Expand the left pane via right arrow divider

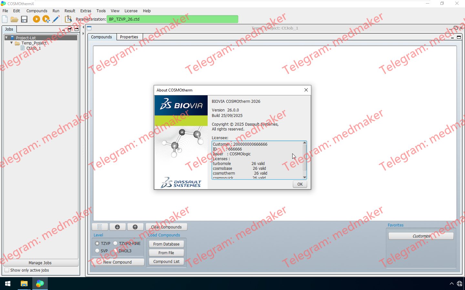point(83,33)
